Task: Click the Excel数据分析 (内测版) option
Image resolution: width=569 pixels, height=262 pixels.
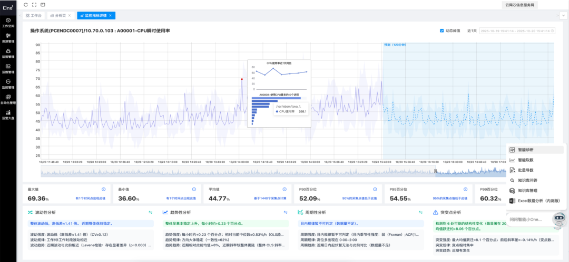Action: [536, 201]
